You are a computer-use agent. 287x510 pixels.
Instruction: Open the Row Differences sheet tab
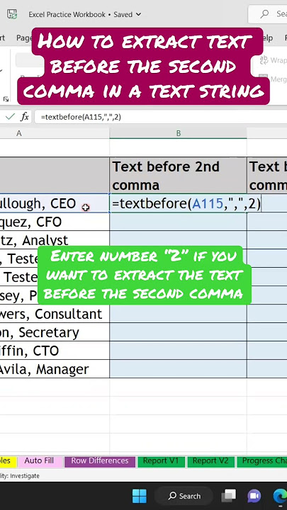100,461
